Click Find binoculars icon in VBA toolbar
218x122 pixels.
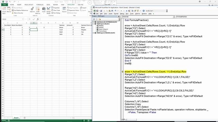coord(112,11)
